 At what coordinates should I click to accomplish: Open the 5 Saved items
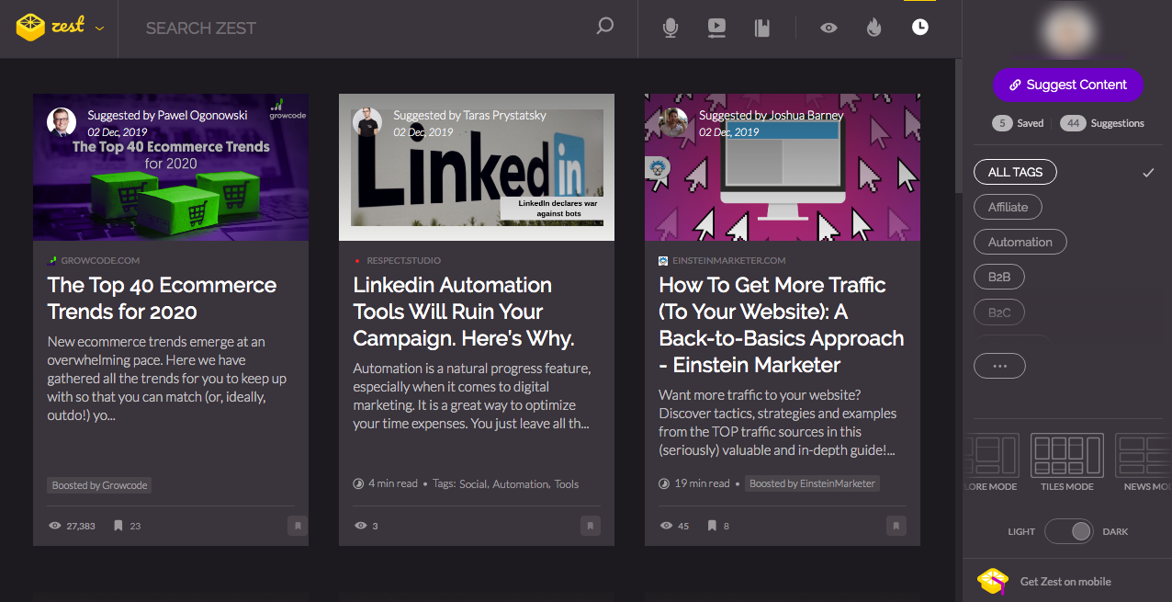coord(1018,123)
